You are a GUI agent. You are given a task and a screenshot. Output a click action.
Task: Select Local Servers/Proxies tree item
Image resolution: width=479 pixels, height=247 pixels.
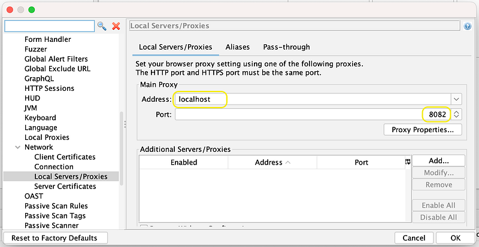click(x=71, y=176)
